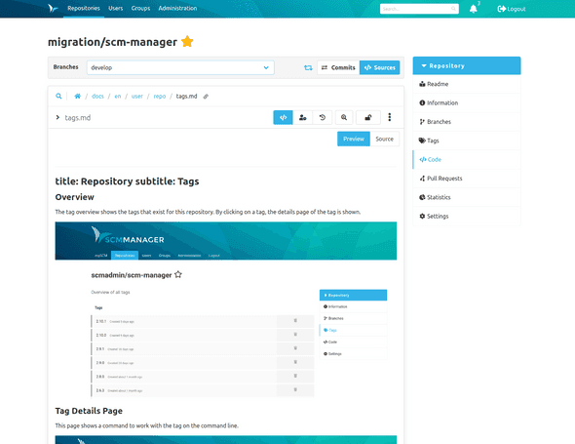Open the annotate (blame) view icon
This screenshot has height=444, width=575.
click(x=302, y=117)
